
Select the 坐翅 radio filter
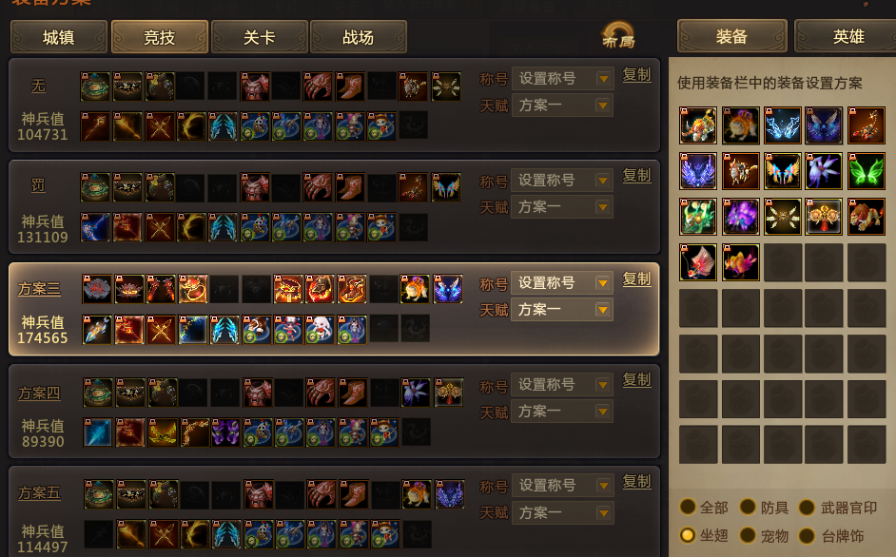point(688,535)
